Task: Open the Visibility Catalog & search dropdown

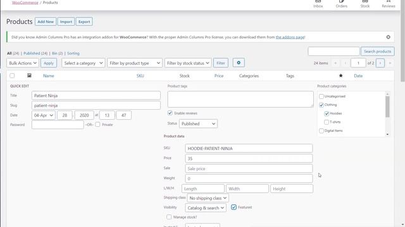Action: tap(206, 207)
